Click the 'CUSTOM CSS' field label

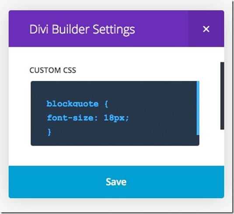53,70
